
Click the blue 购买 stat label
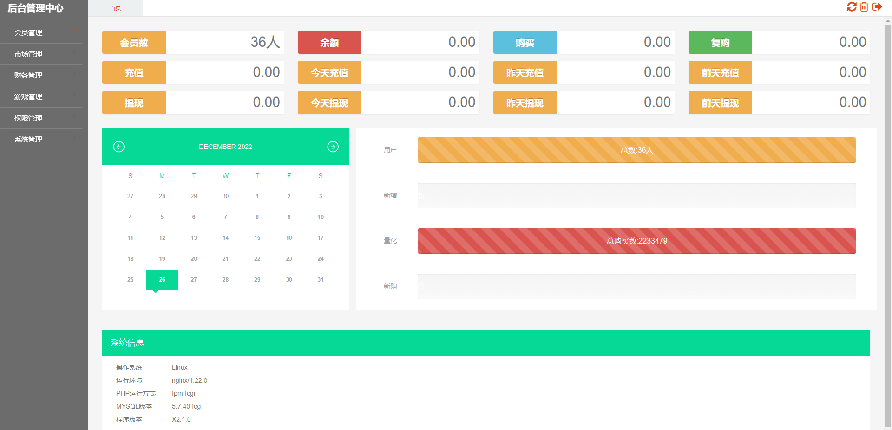(525, 43)
